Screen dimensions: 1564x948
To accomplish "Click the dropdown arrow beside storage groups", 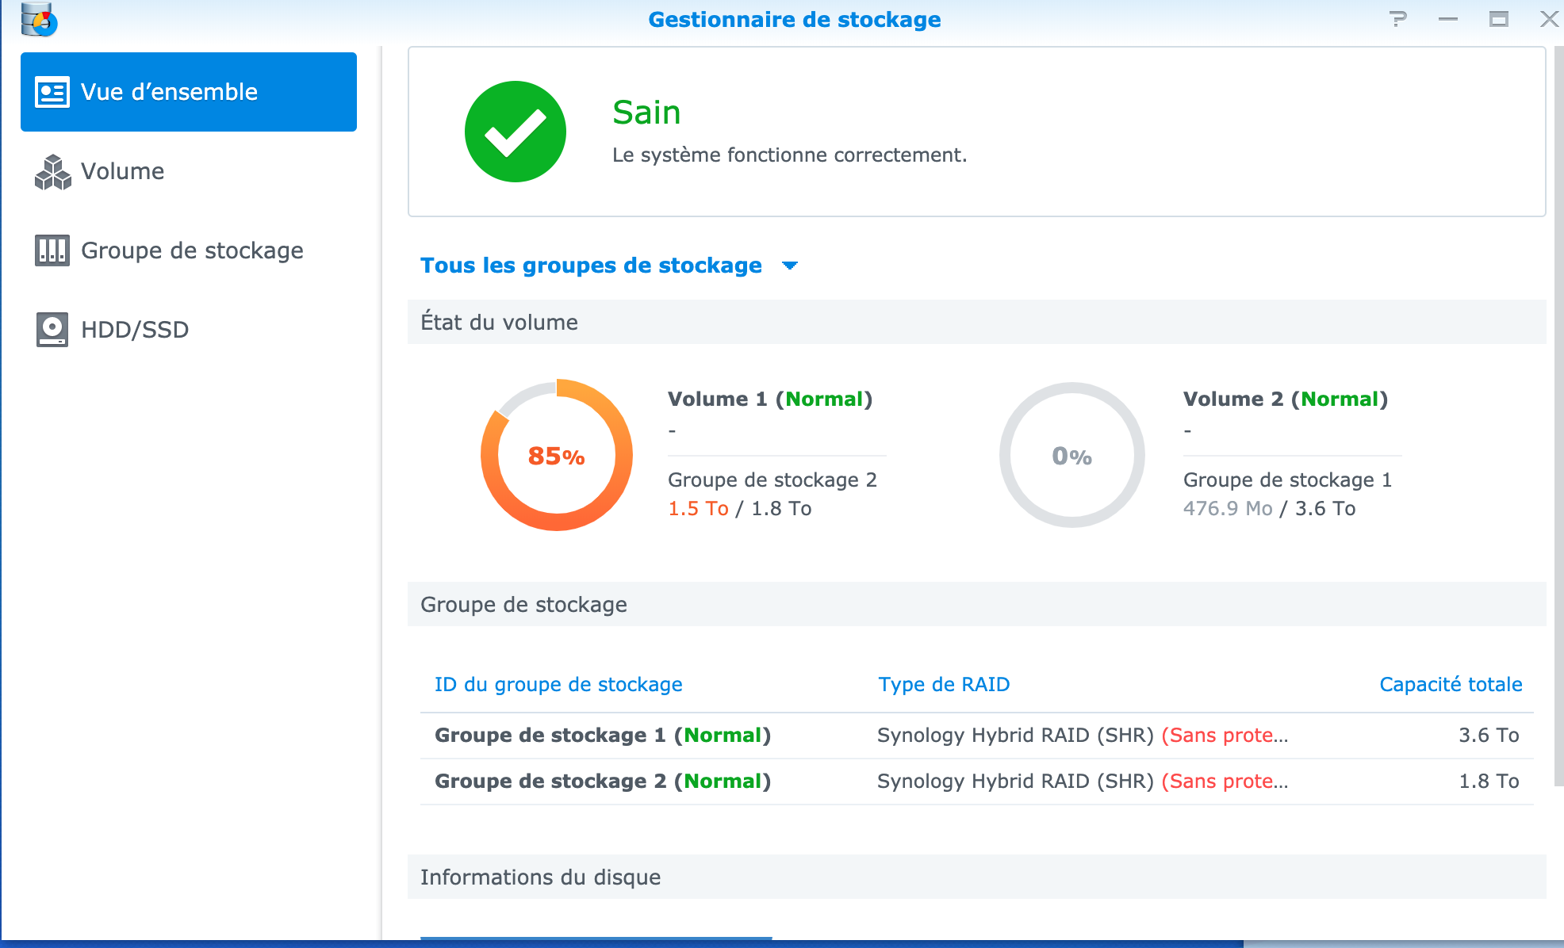I will coord(790,266).
